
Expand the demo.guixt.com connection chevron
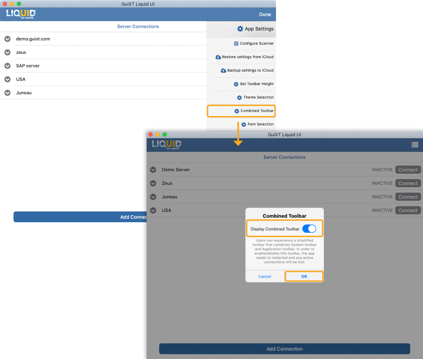(7, 39)
